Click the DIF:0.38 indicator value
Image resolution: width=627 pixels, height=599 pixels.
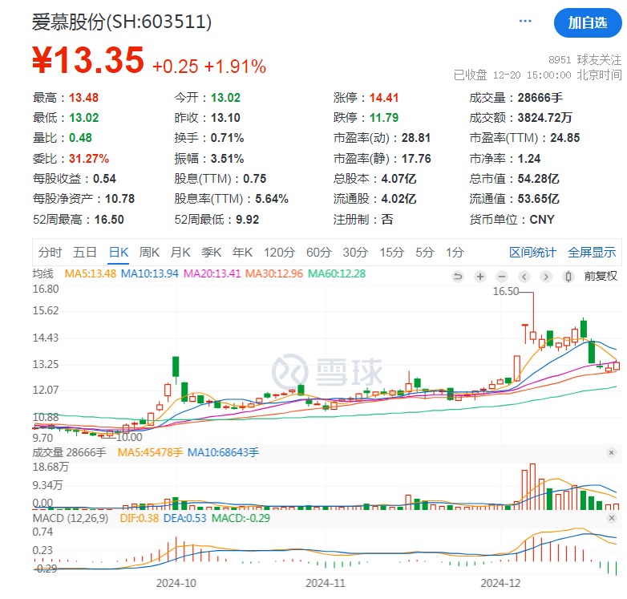[140, 518]
